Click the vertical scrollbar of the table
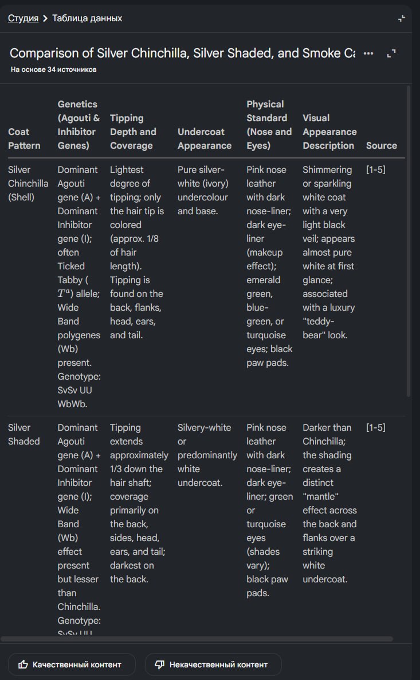The width and height of the screenshot is (420, 680). pyautogui.click(x=409, y=241)
